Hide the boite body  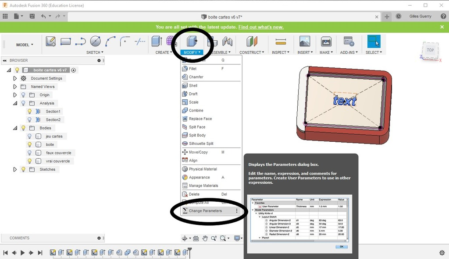point(29,145)
